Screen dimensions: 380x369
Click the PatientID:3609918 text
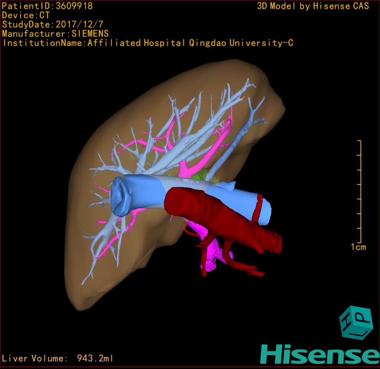pos(47,6)
